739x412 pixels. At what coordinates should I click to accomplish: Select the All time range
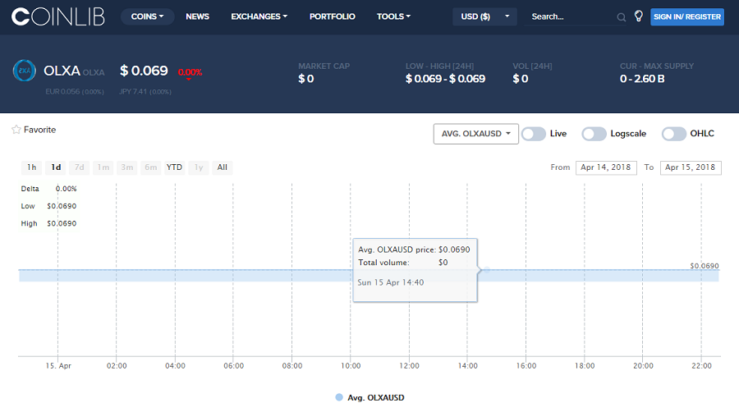point(222,167)
